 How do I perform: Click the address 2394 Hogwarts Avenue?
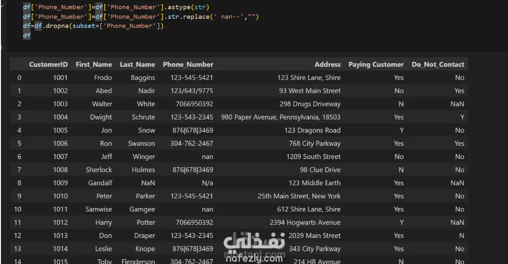click(x=305, y=222)
